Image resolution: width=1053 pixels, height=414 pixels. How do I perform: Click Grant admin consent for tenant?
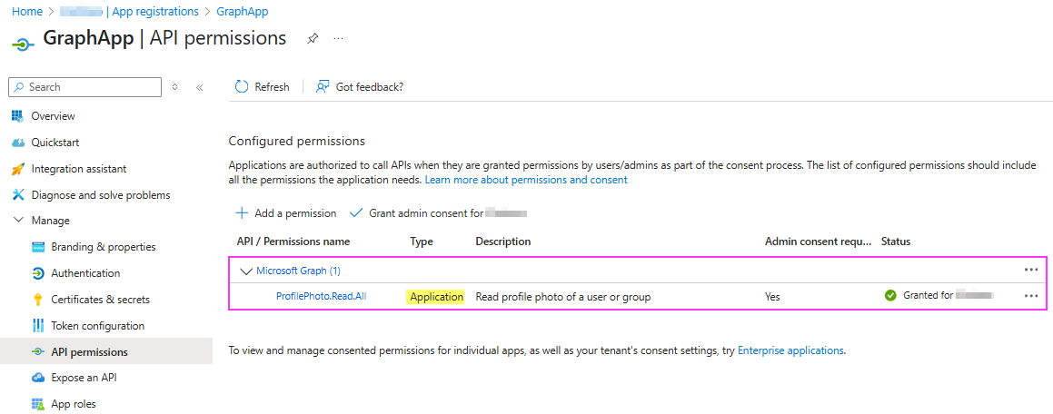click(x=439, y=212)
